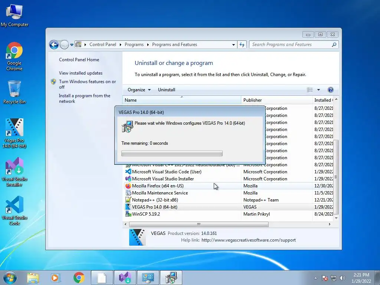The height and width of the screenshot is (285, 380).
Task: Click Programs in the breadcrumb
Action: coord(134,45)
